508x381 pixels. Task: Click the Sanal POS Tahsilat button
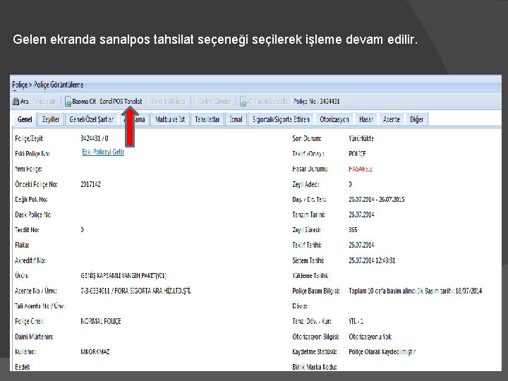[121, 102]
